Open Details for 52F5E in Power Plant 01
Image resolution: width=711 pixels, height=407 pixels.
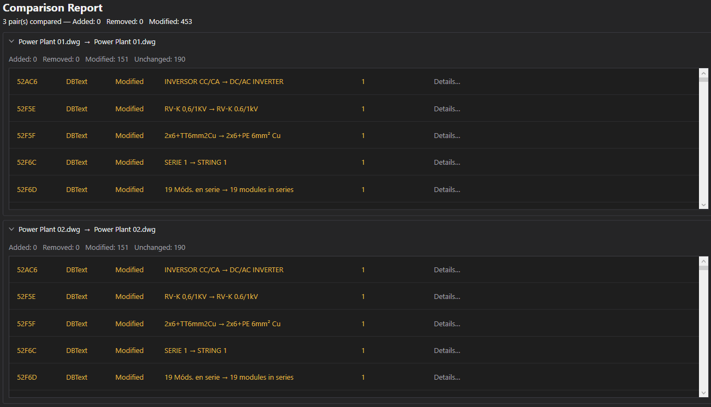point(447,109)
